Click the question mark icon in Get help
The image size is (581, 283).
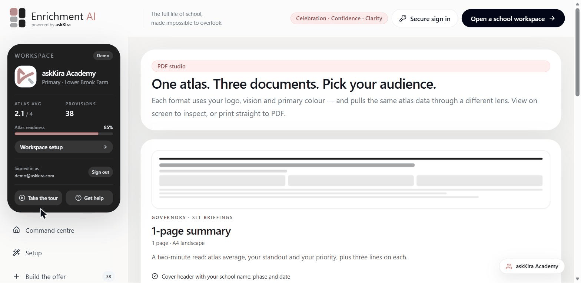coord(78,198)
